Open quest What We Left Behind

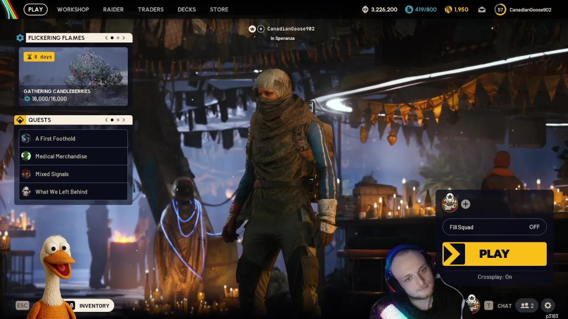coord(73,192)
